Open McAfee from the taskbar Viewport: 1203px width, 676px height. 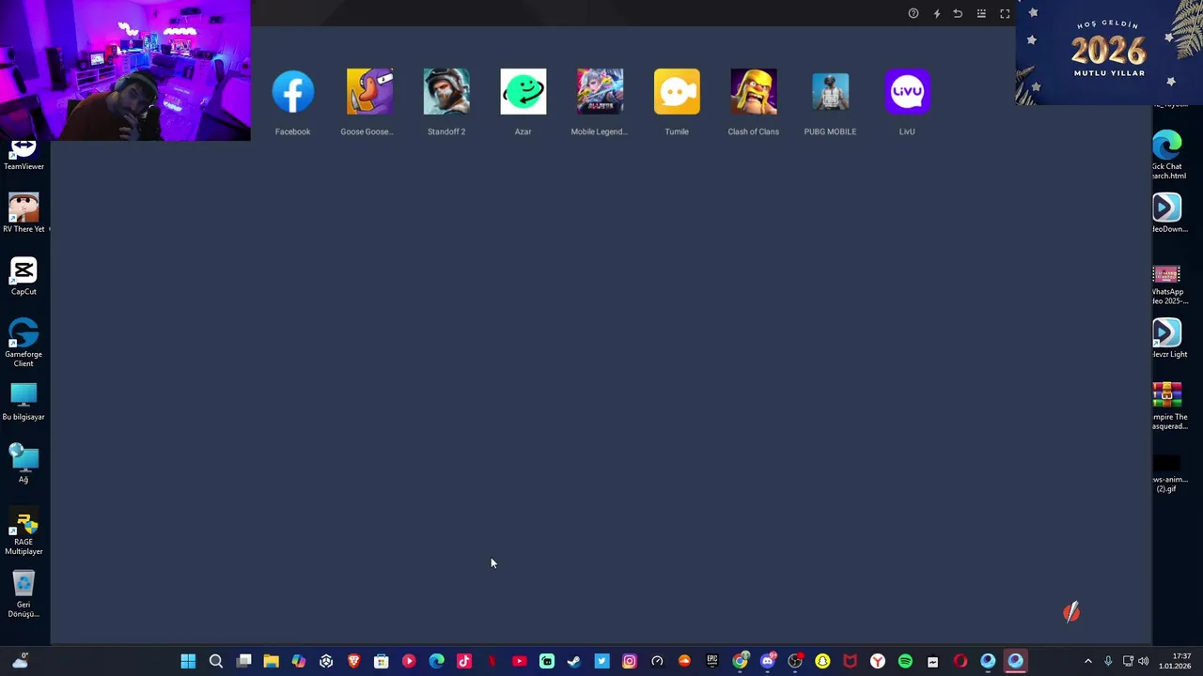pos(850,661)
